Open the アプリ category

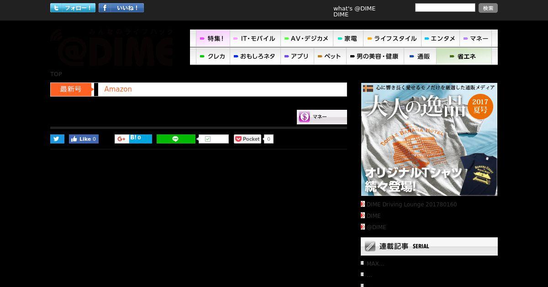297,56
